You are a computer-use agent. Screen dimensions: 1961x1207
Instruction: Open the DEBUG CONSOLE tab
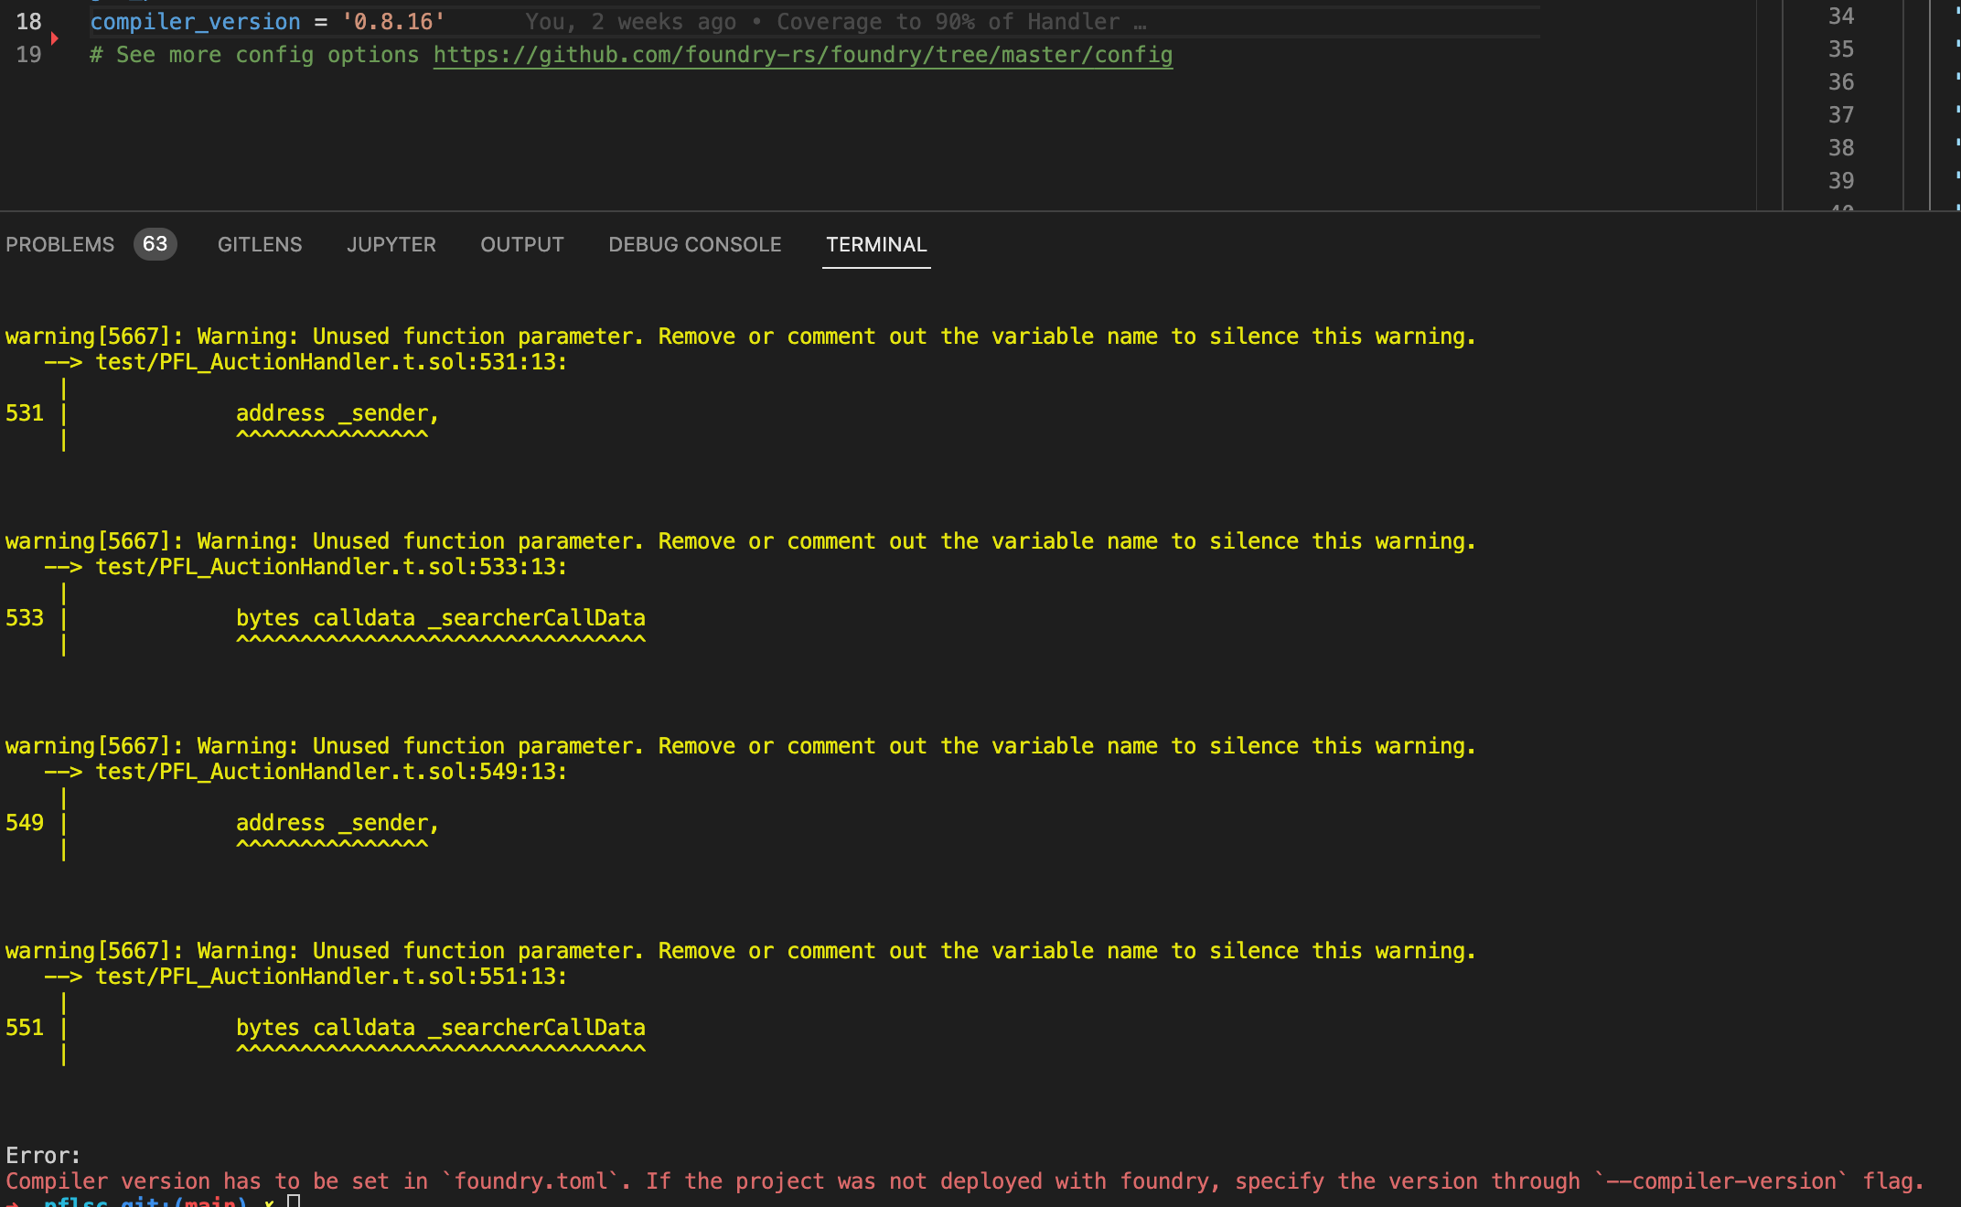coord(694,244)
